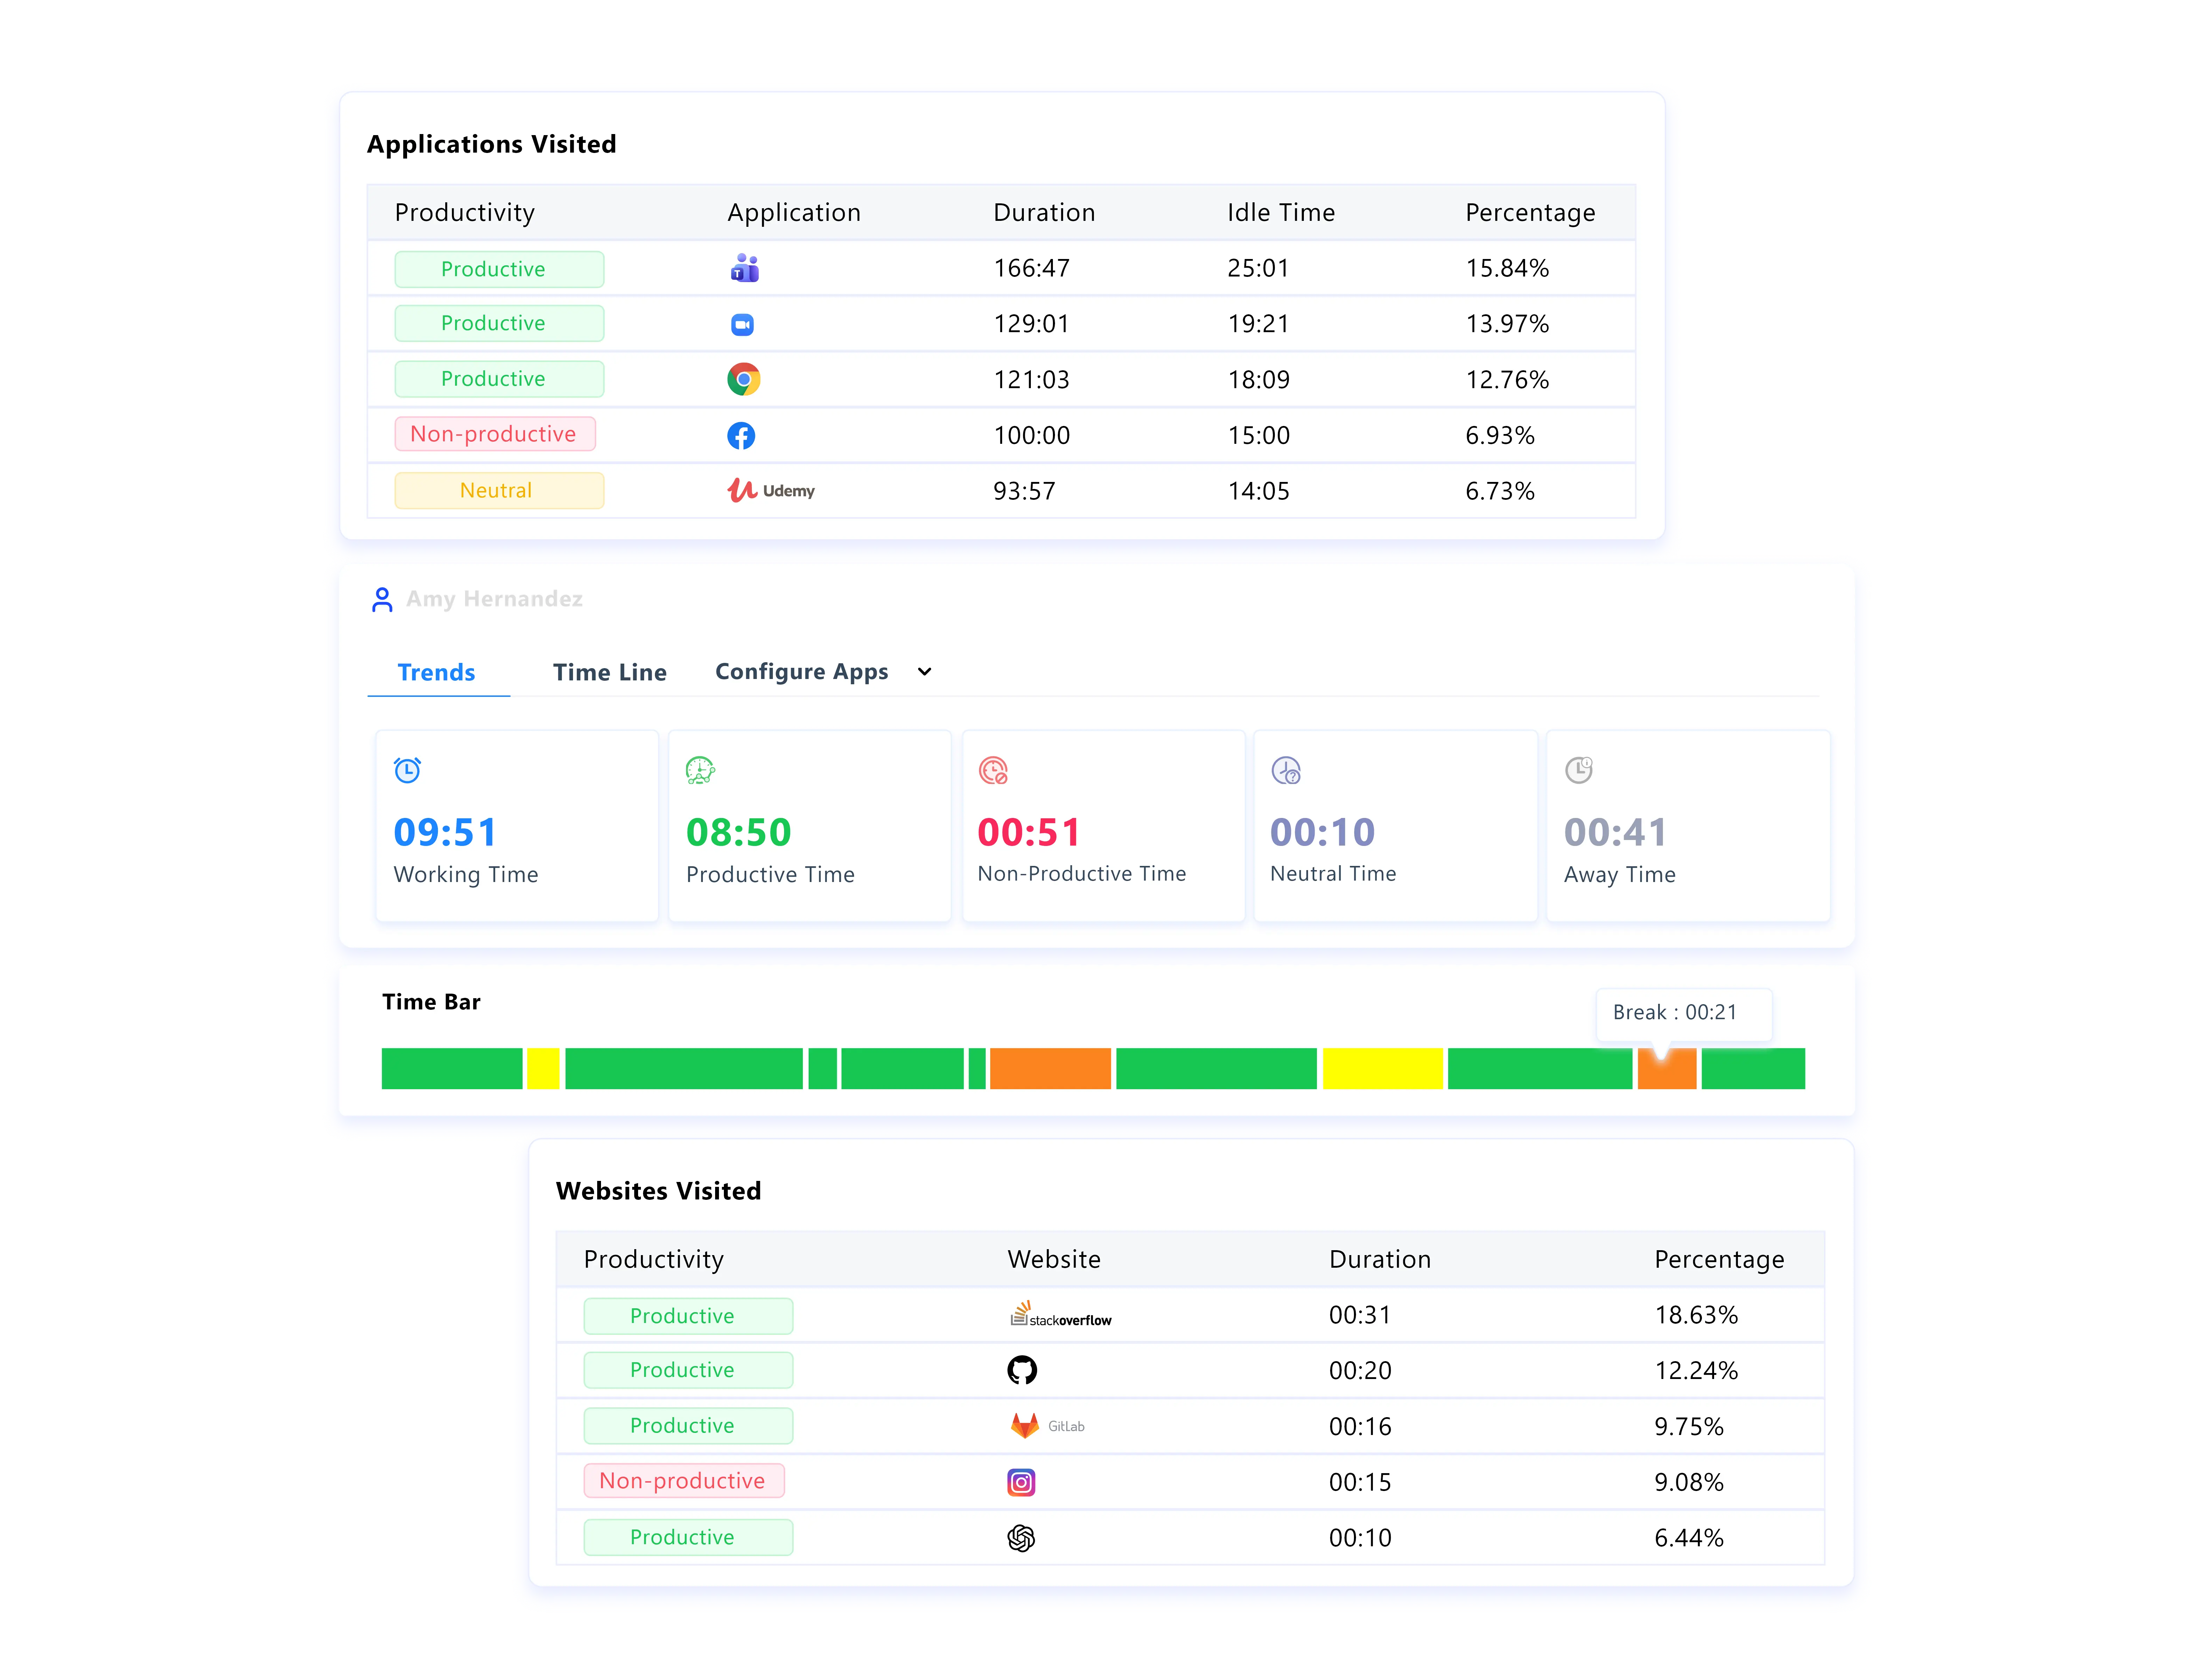2194x1680 pixels.
Task: Select the Trends tab
Action: [436, 671]
